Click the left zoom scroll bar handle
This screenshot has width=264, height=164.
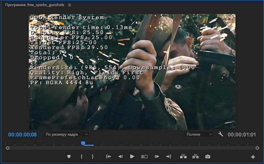point(8,148)
